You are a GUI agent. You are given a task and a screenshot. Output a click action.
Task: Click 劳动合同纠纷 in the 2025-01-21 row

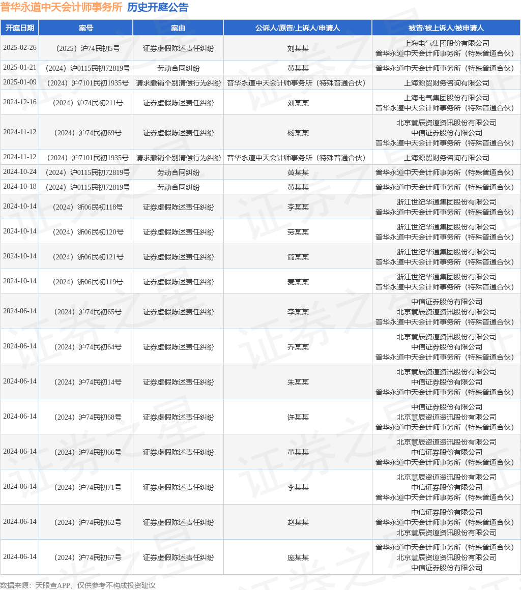(x=178, y=69)
